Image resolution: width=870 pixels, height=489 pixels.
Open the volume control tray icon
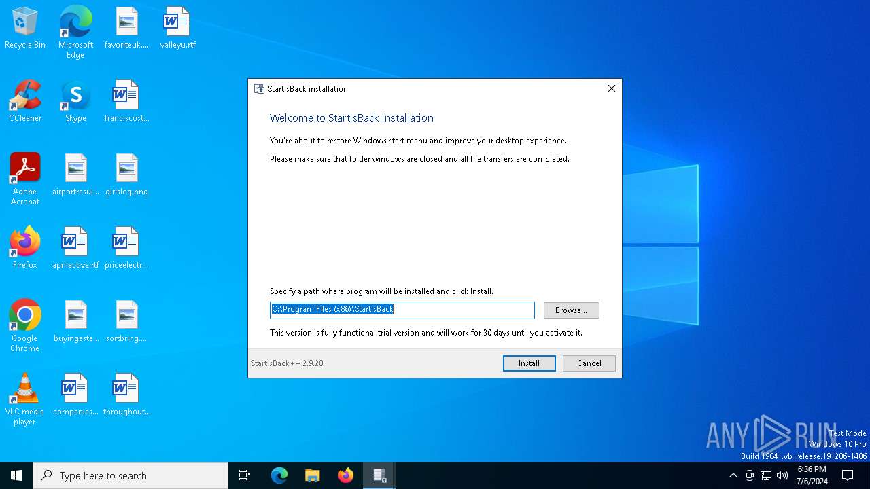coord(782,475)
